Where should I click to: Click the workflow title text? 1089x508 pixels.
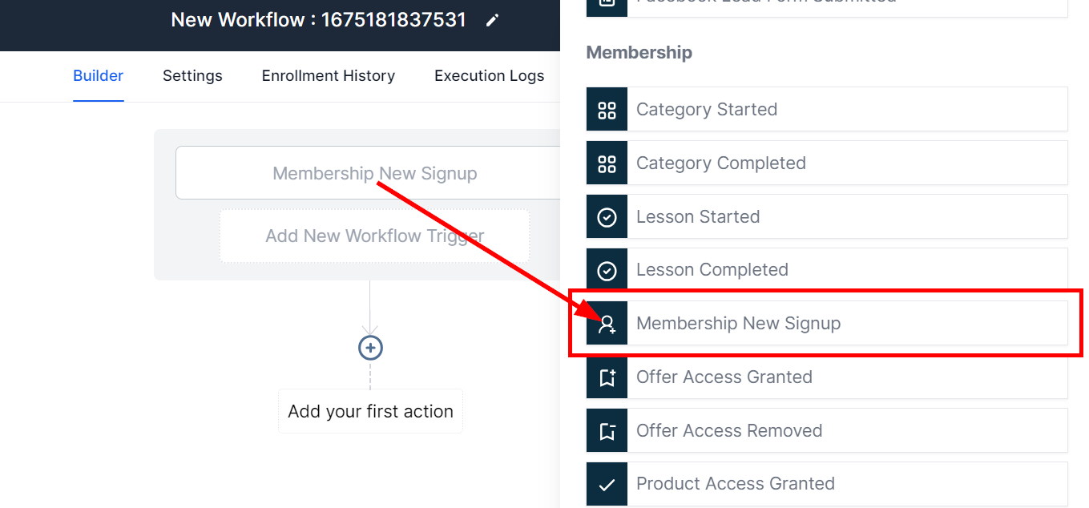[318, 20]
